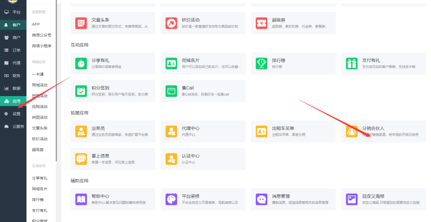Select 分享有礼 in the submenu list
431x222 pixels.
click(x=40, y=178)
